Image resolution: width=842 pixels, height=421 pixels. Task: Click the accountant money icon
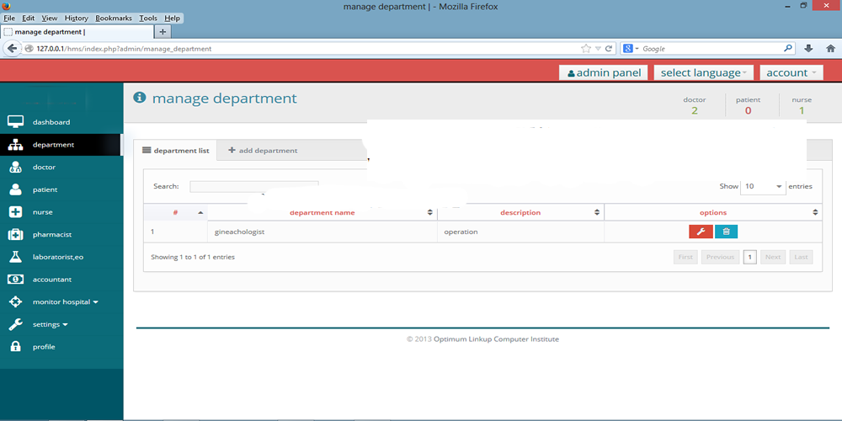[x=15, y=279]
